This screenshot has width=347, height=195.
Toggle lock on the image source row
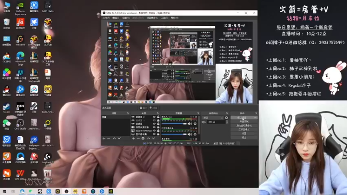coord(158,131)
